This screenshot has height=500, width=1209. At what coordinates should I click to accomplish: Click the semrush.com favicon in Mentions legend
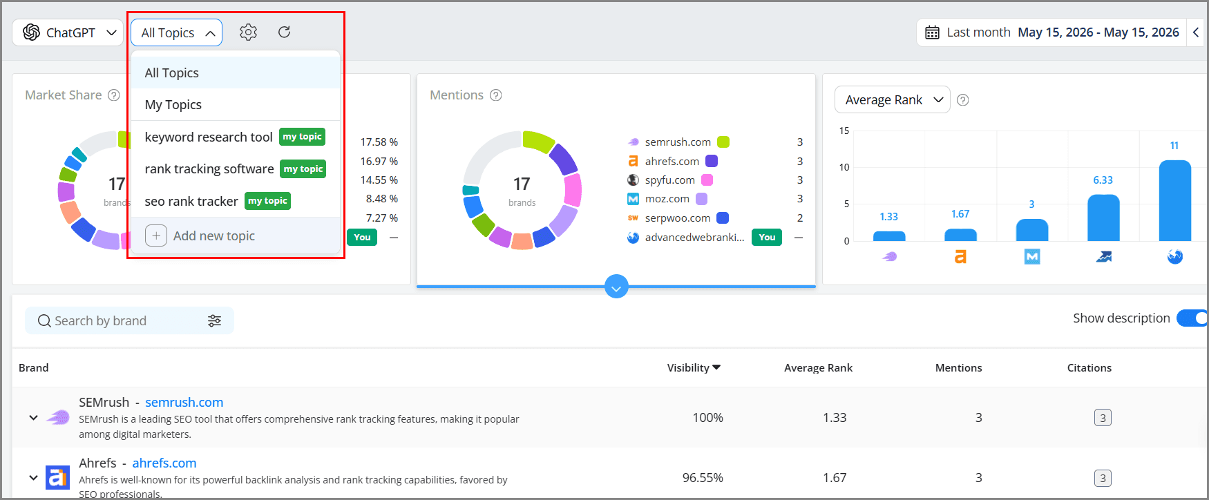pyautogui.click(x=633, y=142)
